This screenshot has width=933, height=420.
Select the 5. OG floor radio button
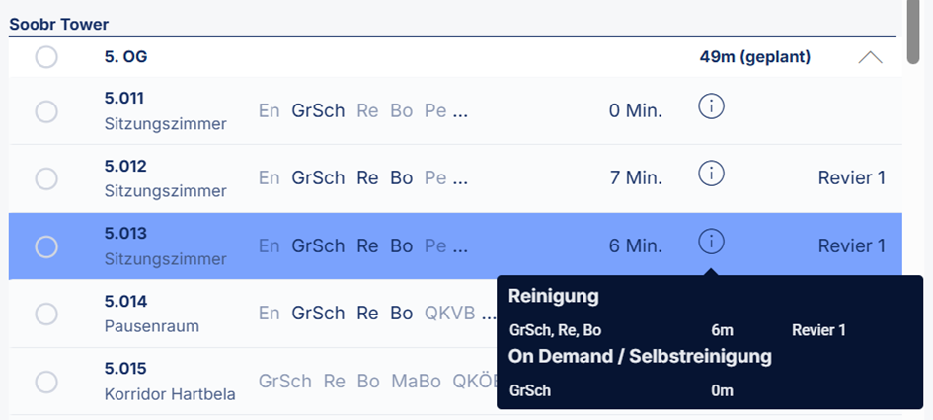click(46, 57)
